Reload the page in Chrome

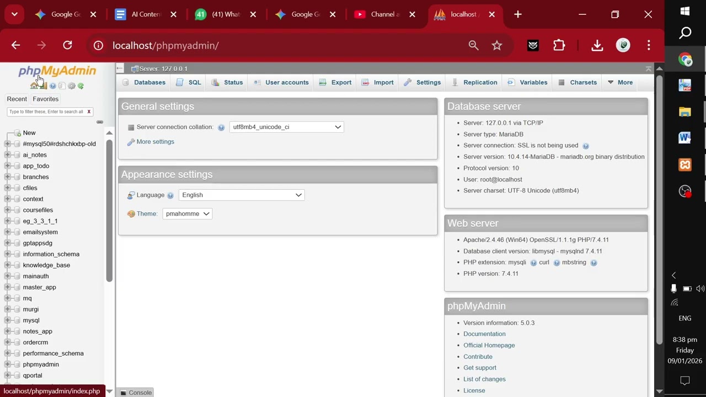click(x=67, y=46)
